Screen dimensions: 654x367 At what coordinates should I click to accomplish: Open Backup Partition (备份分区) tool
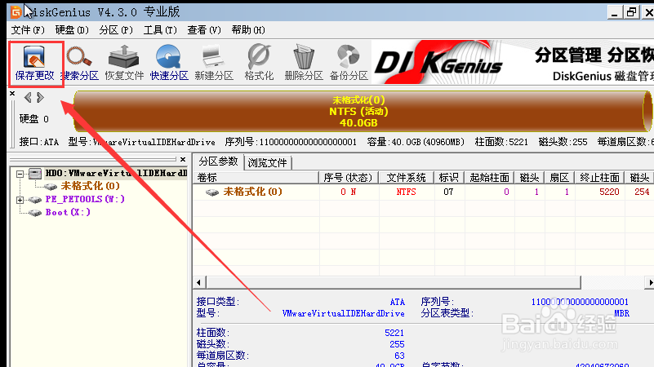349,64
